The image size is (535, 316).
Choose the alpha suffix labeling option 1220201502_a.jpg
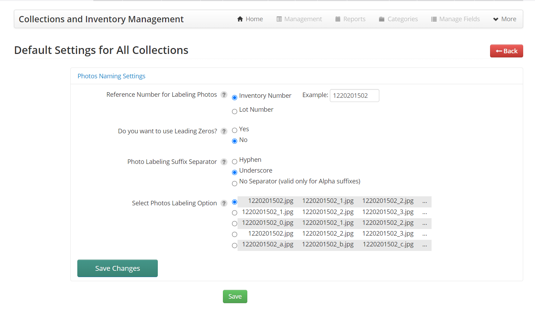click(x=234, y=245)
